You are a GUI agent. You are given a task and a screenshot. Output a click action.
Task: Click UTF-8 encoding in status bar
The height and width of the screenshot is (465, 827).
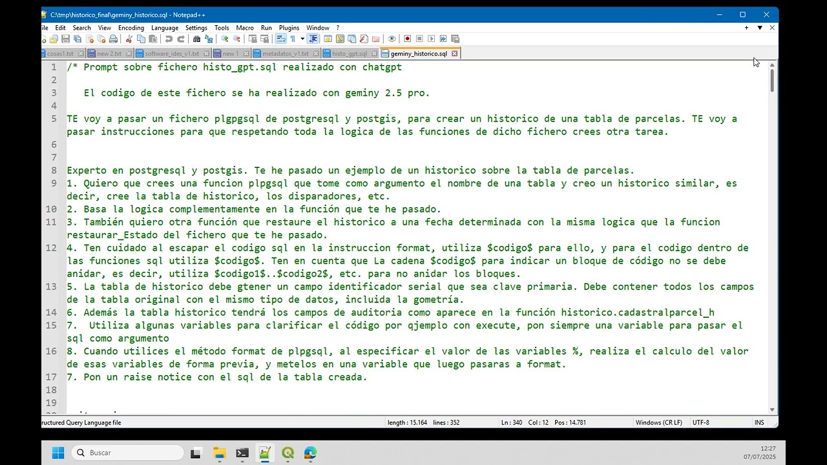pos(700,422)
